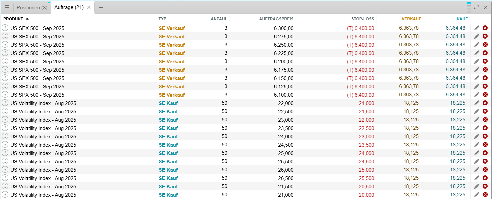Expand the panel to full size
Viewport: 492px width, 199px height.
[476, 7]
